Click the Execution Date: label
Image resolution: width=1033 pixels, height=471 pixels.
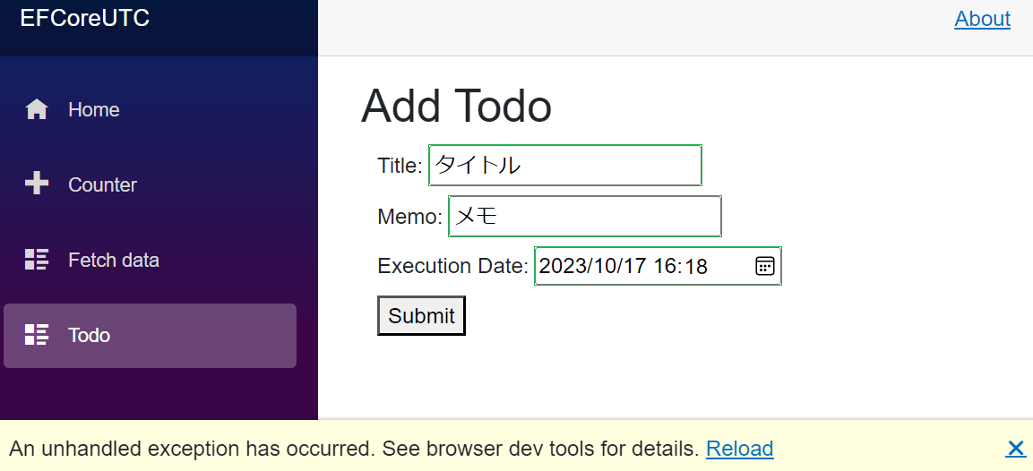point(453,266)
